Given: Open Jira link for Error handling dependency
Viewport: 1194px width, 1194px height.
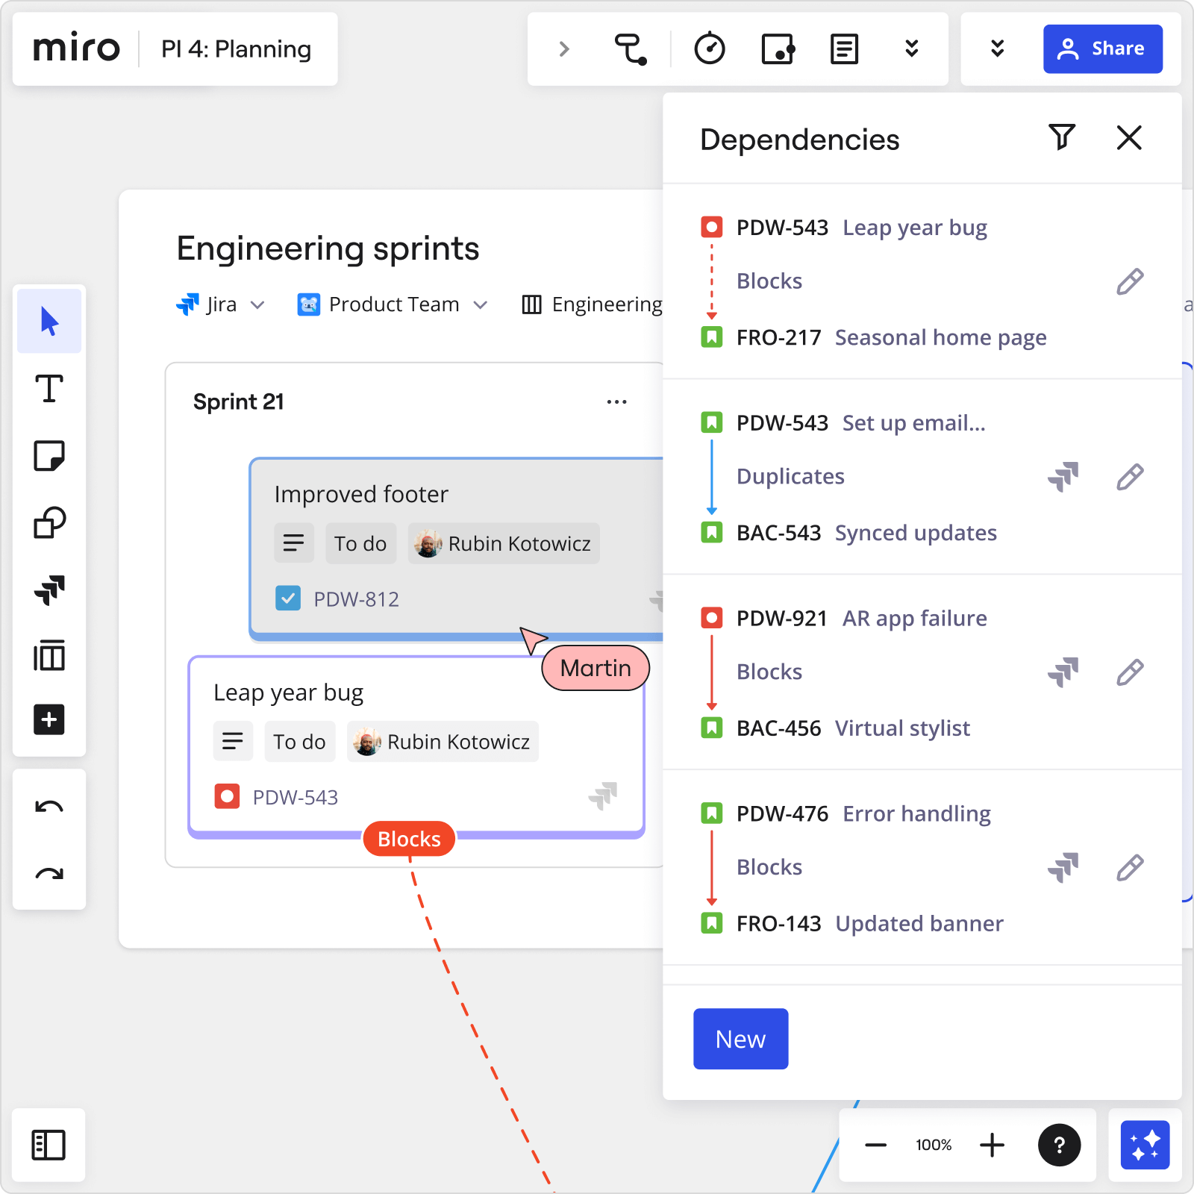Looking at the screenshot, I should 1063,868.
